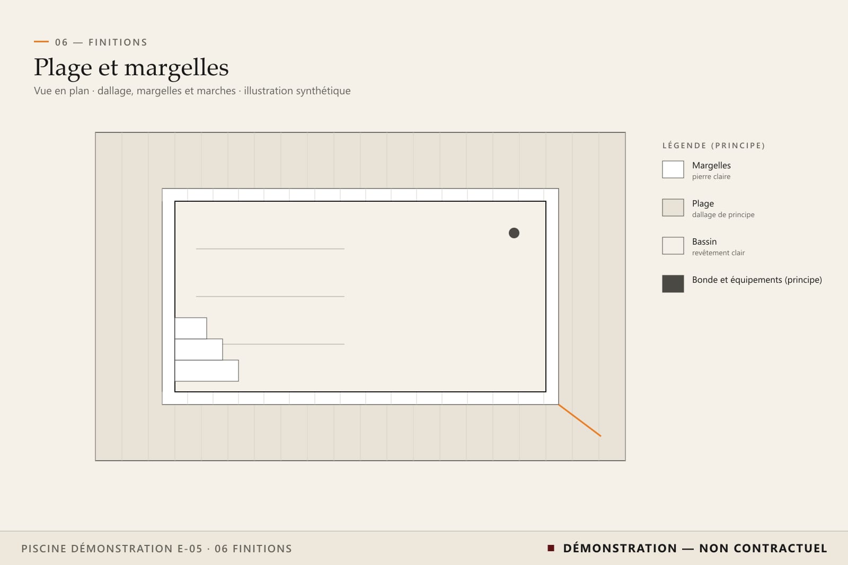Click the Plage beige legend swatch
The image size is (848, 565).
click(x=673, y=208)
